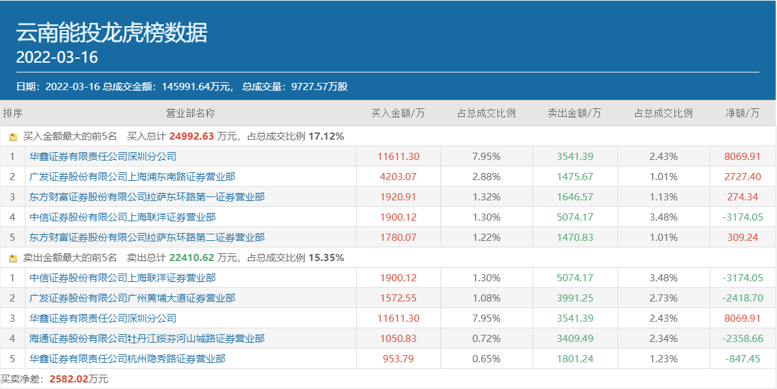Click the buy total 24992.63
Screen dimensions: 777x389
191,136
